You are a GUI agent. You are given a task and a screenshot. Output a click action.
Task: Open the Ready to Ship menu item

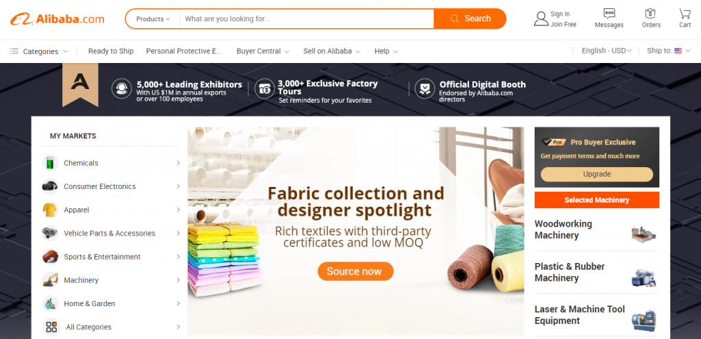pyautogui.click(x=111, y=51)
